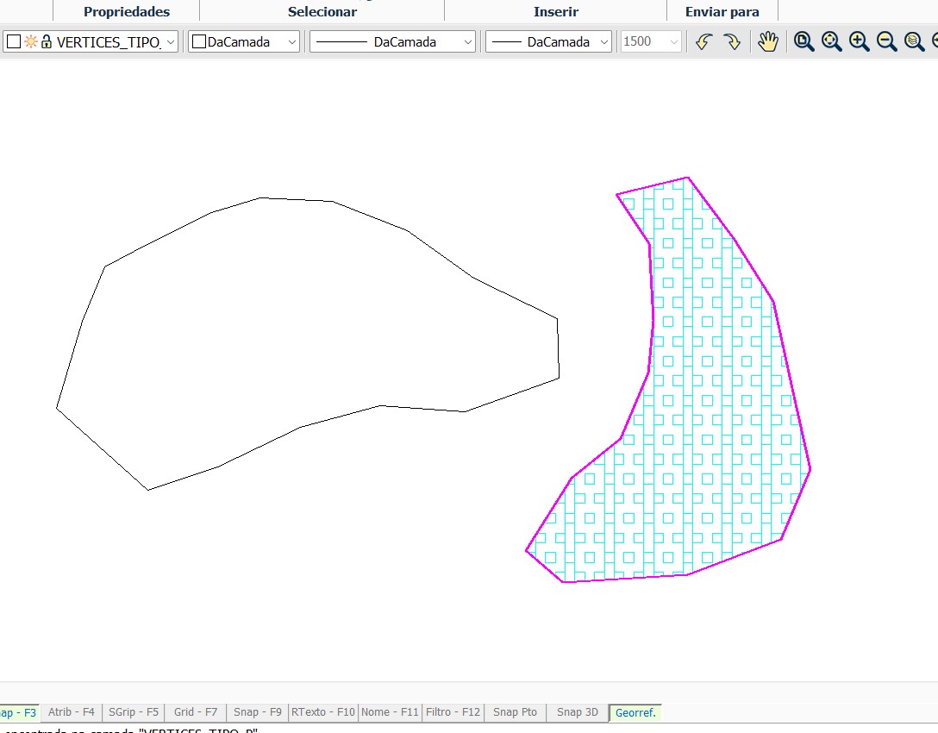Open the Inserir ribbon group
The width and height of the screenshot is (938, 733).
pyautogui.click(x=556, y=11)
